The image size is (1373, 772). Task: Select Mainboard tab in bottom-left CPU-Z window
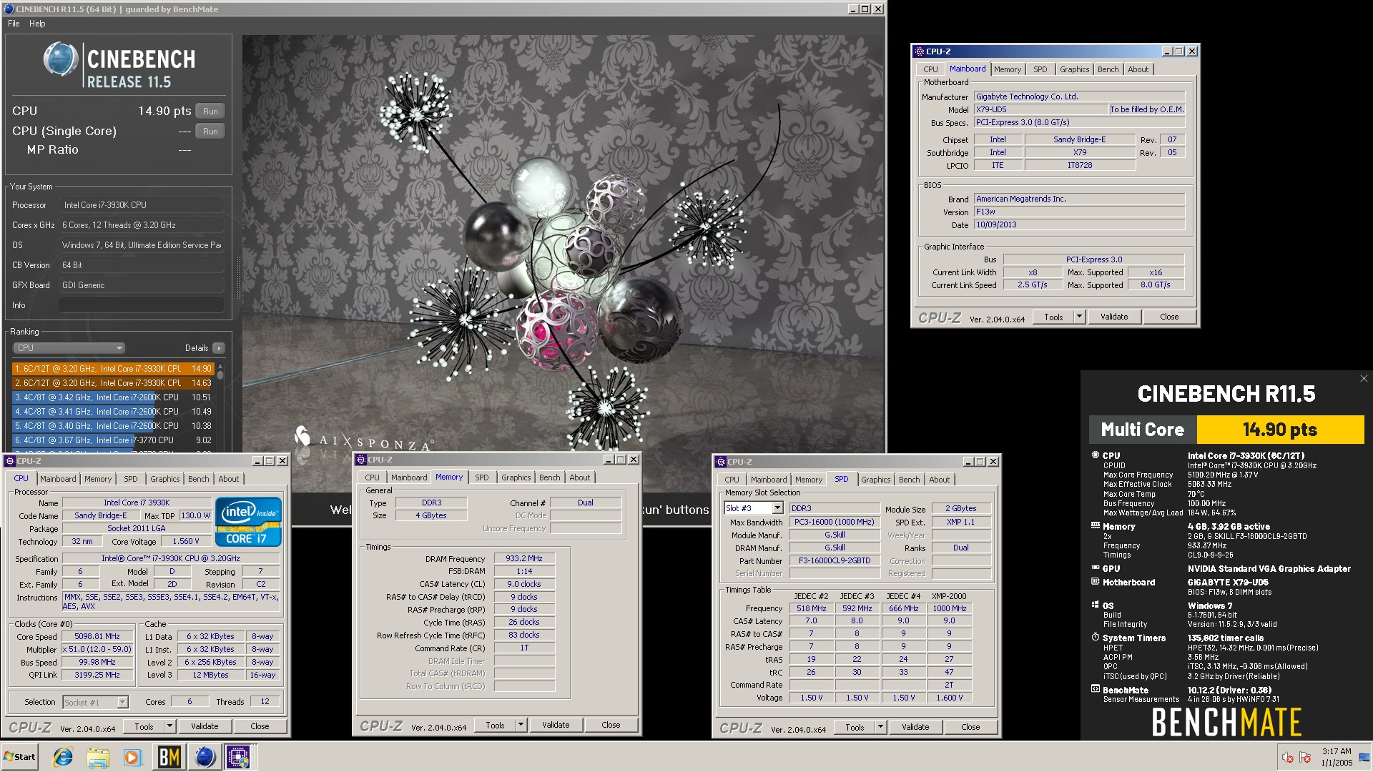tap(58, 479)
